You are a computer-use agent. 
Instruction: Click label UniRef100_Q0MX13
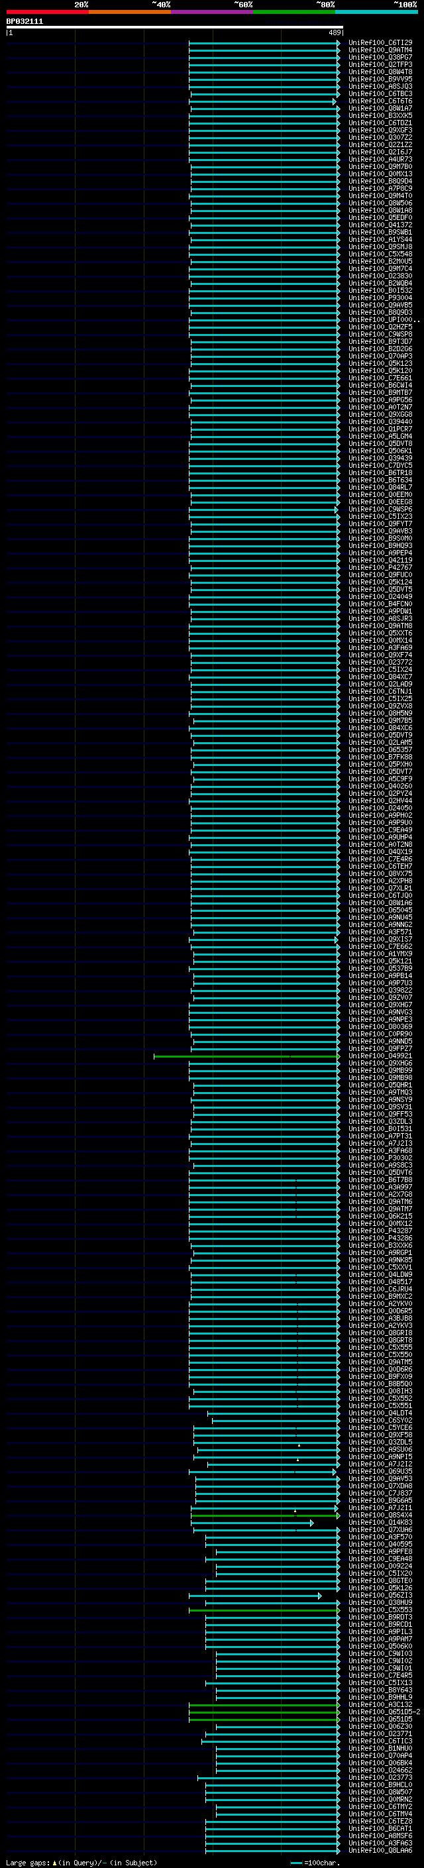[x=380, y=174]
